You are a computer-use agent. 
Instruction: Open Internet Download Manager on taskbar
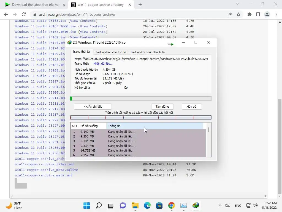coord(196,205)
